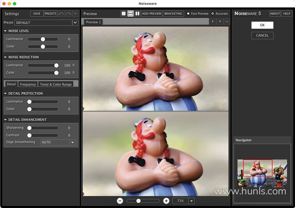
Task: Click the CANCEL button
Action: (x=262, y=35)
